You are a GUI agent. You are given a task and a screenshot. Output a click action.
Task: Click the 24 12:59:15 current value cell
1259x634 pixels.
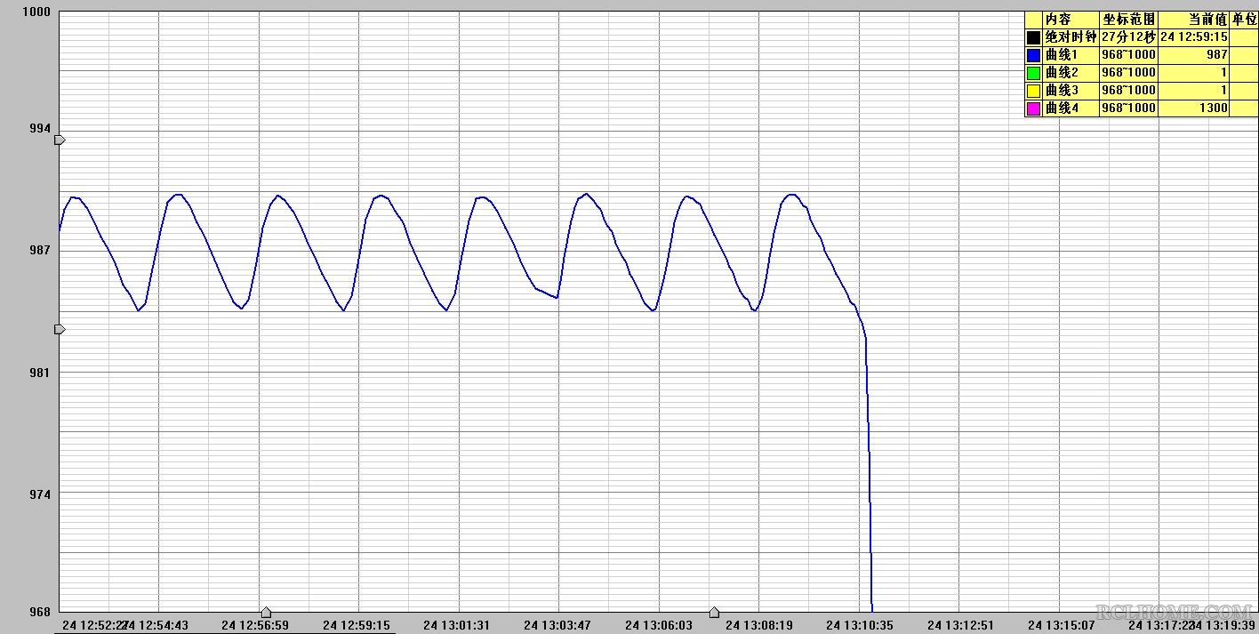coord(1194,37)
